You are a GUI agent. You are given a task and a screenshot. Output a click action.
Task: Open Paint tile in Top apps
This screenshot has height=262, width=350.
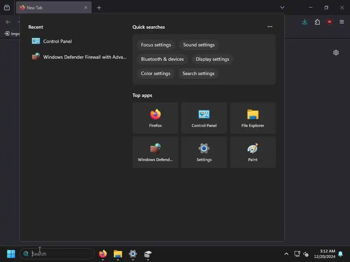(x=253, y=152)
